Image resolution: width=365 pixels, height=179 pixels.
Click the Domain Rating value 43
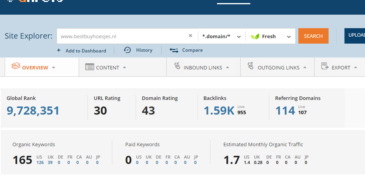point(148,111)
